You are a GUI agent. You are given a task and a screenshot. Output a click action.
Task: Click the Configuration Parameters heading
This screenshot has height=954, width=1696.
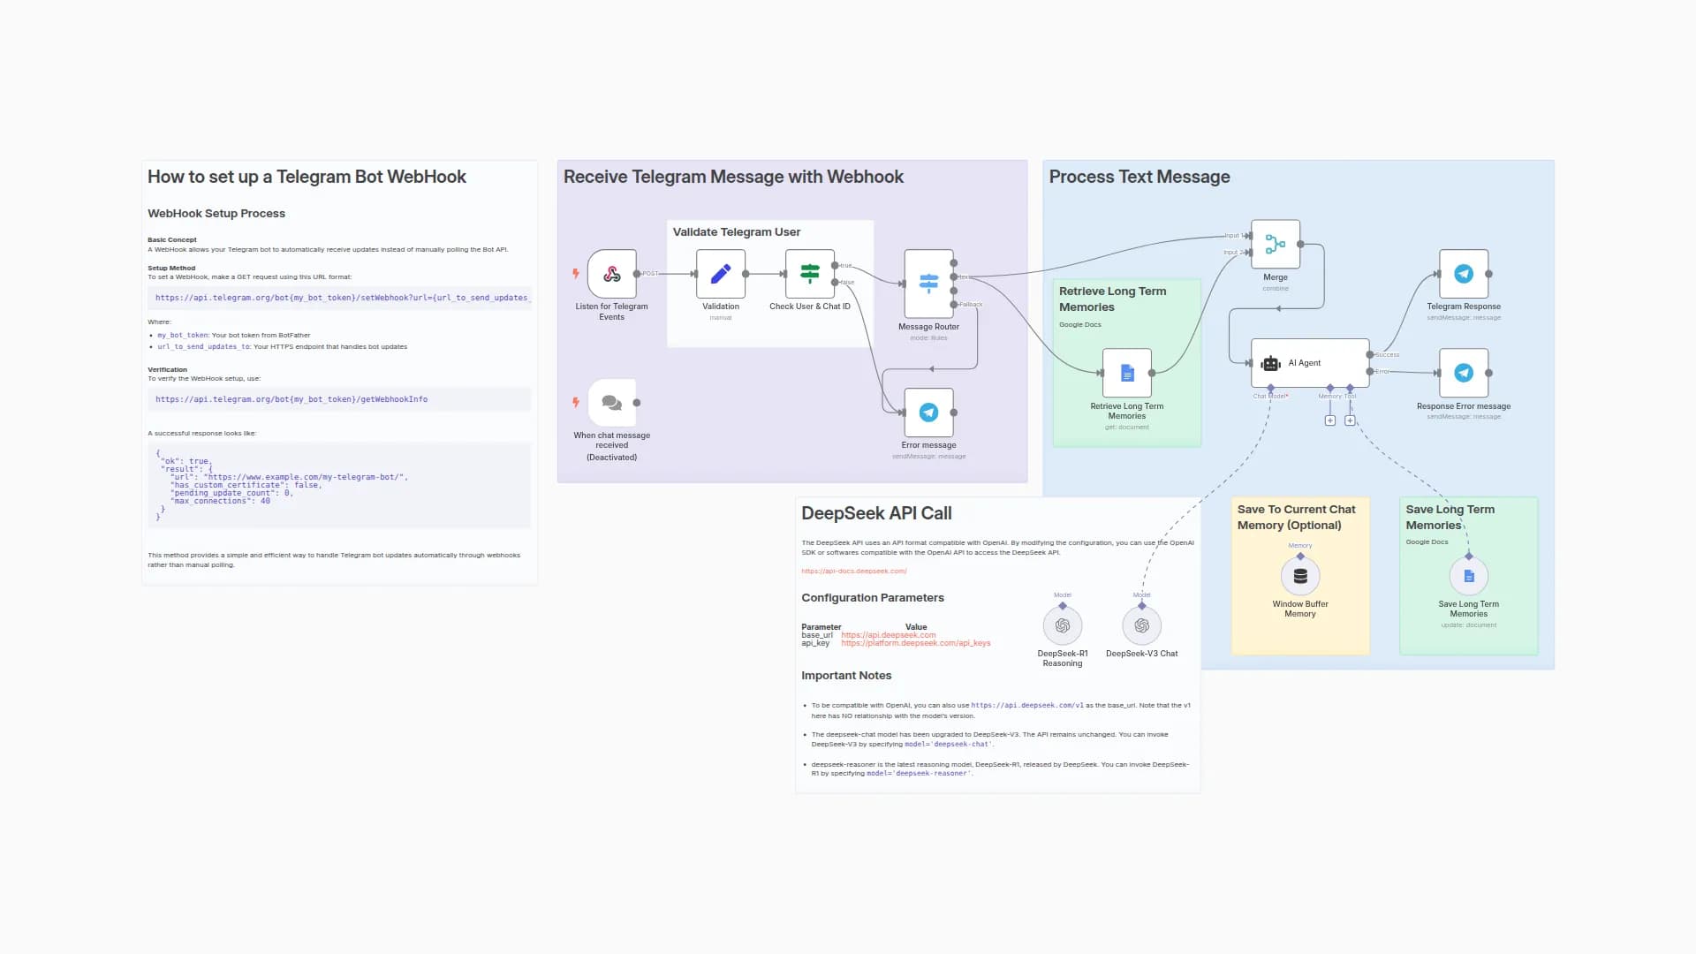873,598
